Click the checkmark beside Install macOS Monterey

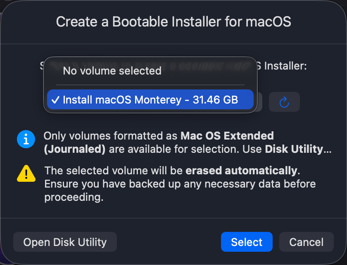tap(55, 100)
